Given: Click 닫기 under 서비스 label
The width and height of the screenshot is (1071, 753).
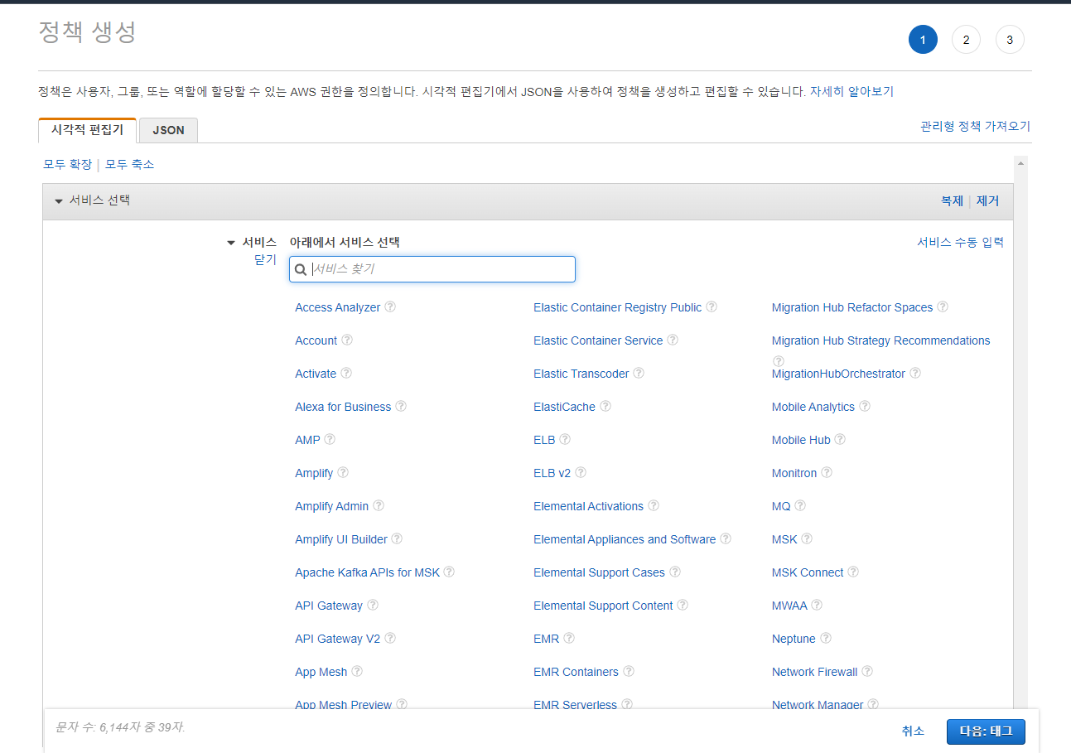Looking at the screenshot, I should click(x=265, y=259).
